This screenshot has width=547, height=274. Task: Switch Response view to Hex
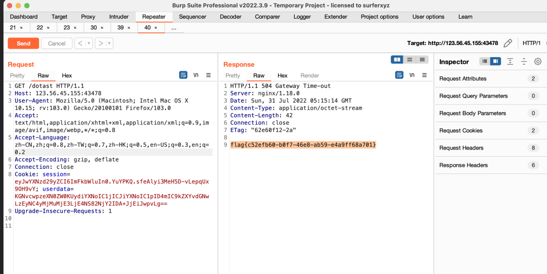(x=283, y=75)
